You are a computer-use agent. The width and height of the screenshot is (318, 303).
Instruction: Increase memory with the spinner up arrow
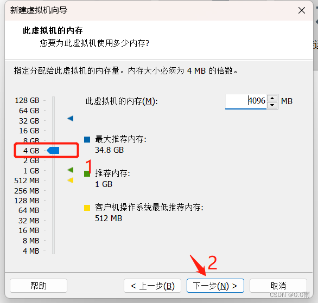click(x=272, y=98)
